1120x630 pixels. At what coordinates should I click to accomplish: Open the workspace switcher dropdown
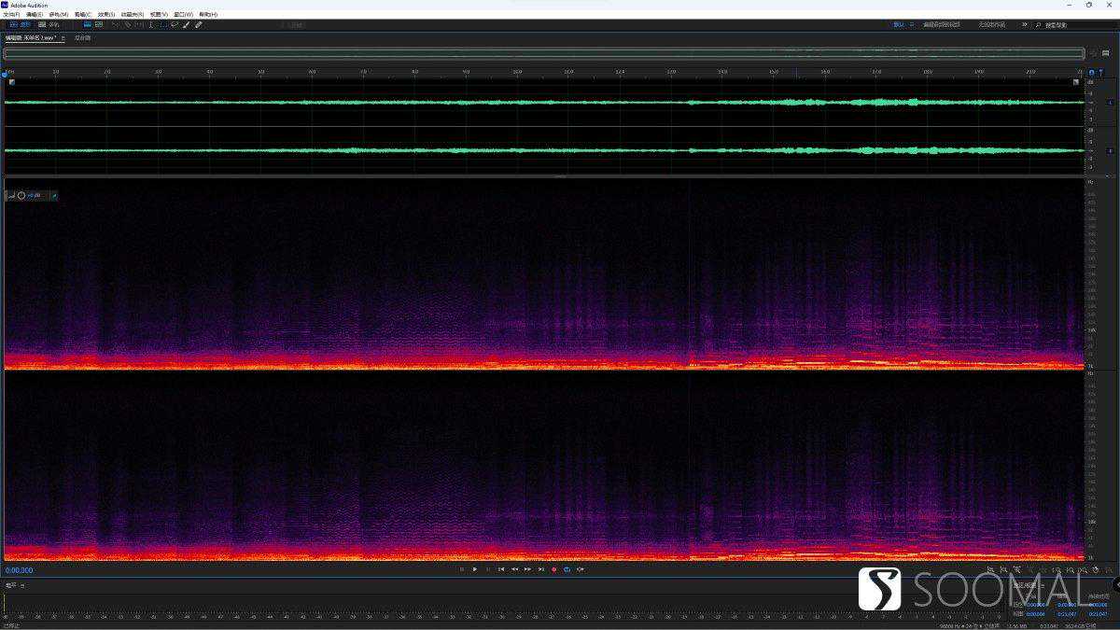click(901, 24)
